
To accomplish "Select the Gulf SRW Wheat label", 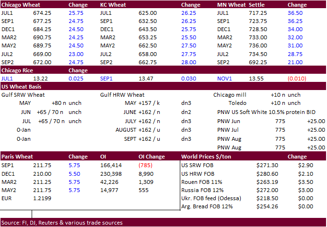I will pos(23,95).
